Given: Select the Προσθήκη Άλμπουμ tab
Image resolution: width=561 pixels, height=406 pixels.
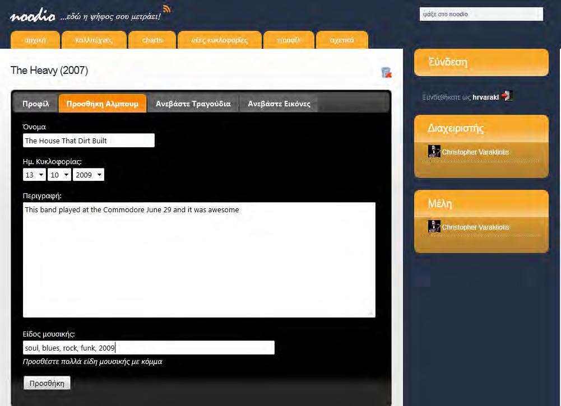Looking at the screenshot, I should tap(103, 104).
